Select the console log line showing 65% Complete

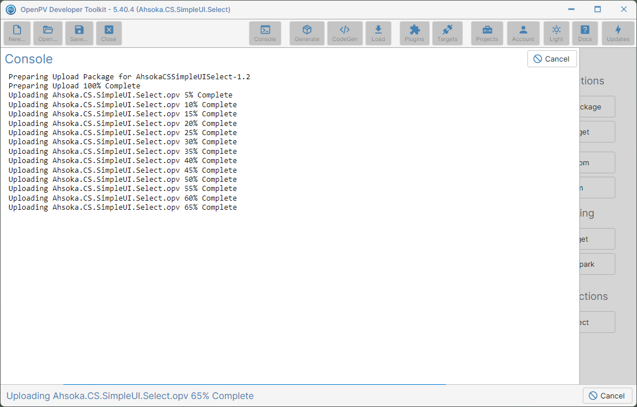(123, 207)
